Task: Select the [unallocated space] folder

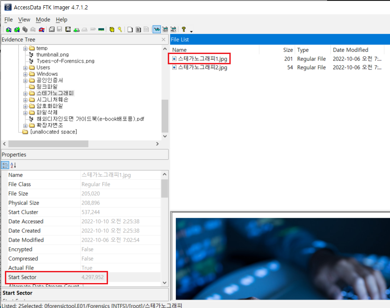Action: (54, 132)
